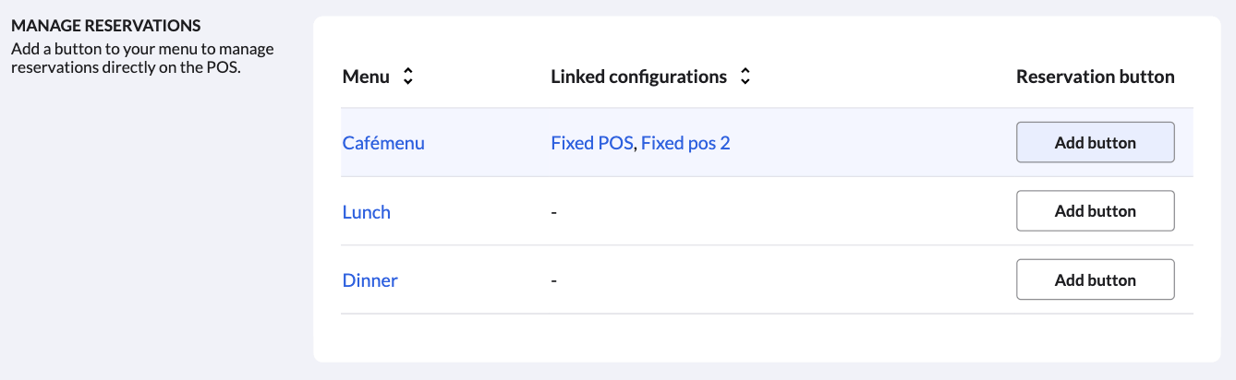This screenshot has width=1236, height=380.
Task: Click the comma between Fixed POS links
Action: pos(636,145)
